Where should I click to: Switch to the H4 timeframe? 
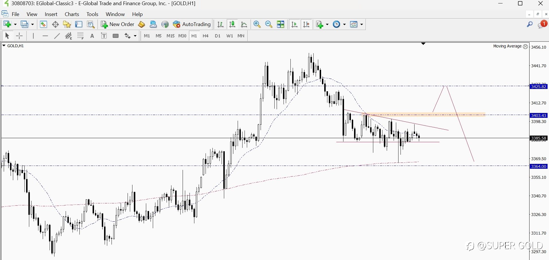pyautogui.click(x=206, y=36)
